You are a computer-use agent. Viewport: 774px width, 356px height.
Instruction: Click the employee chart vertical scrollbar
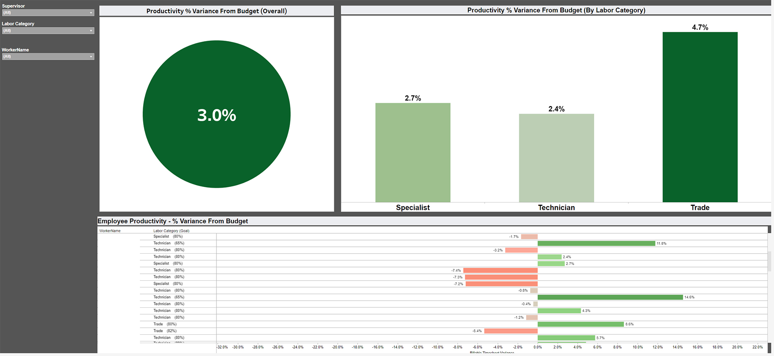[x=769, y=262]
